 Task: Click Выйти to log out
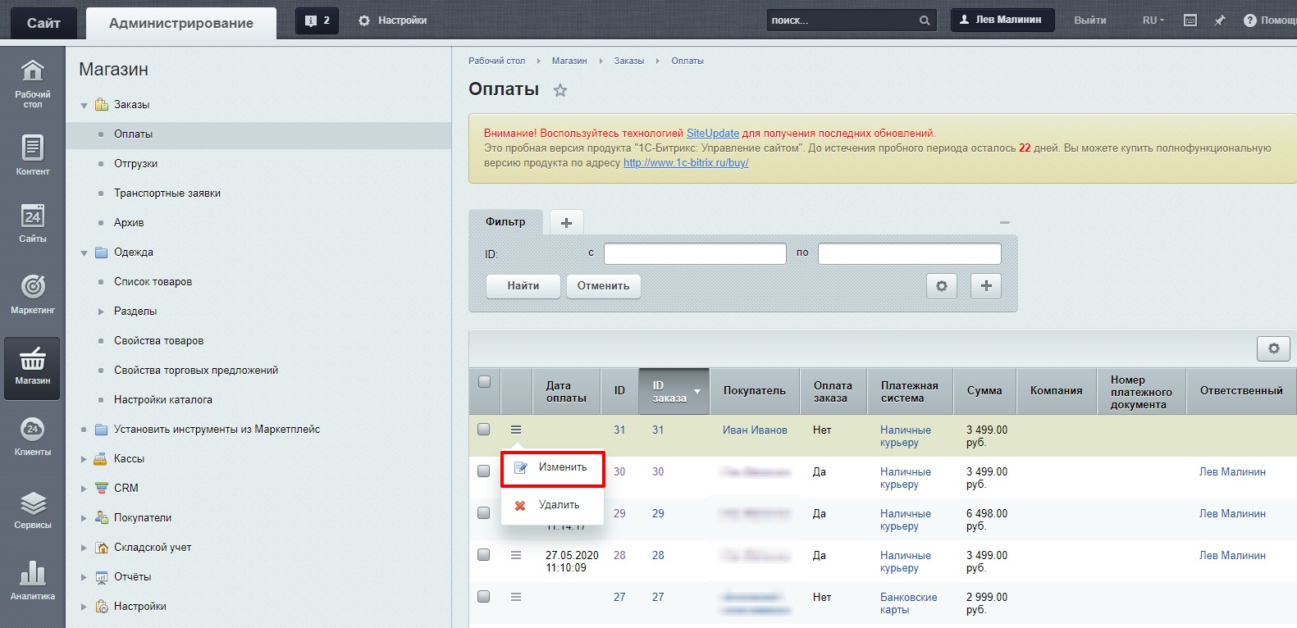pyautogui.click(x=1090, y=20)
